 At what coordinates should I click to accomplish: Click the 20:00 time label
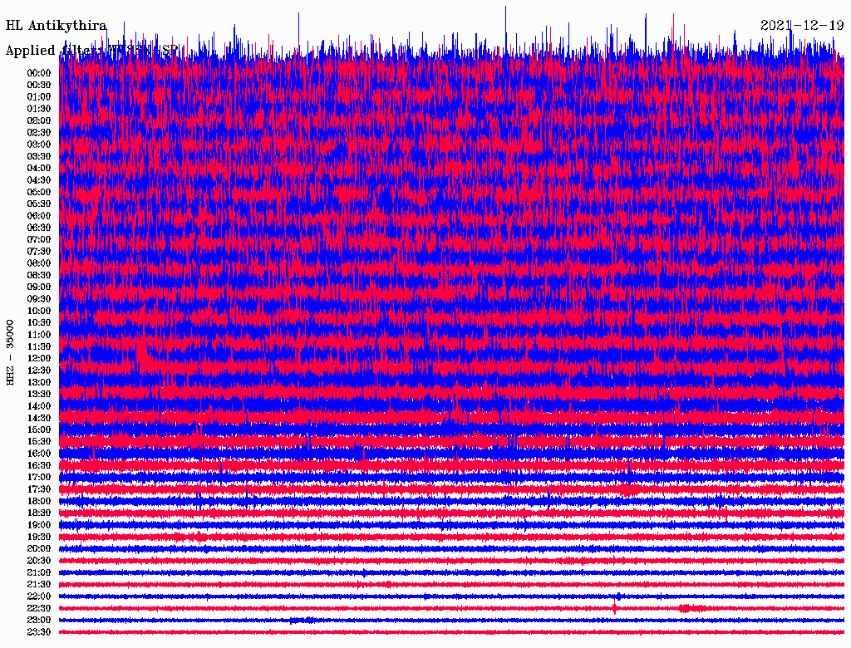click(39, 549)
